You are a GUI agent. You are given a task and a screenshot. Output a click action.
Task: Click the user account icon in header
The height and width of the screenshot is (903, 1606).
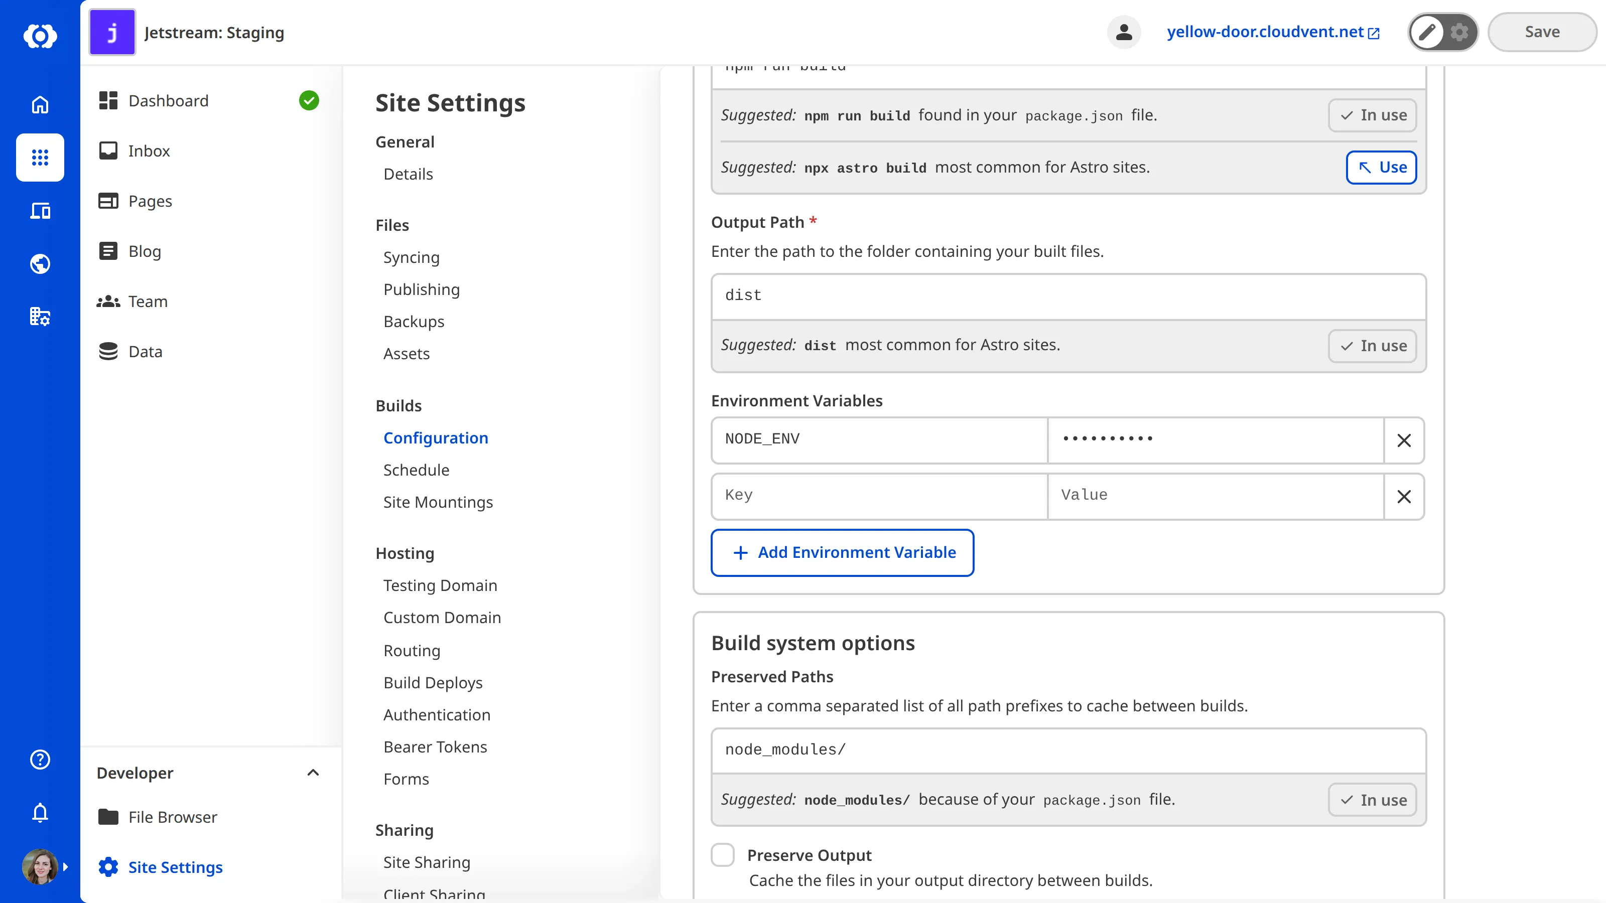point(1124,32)
